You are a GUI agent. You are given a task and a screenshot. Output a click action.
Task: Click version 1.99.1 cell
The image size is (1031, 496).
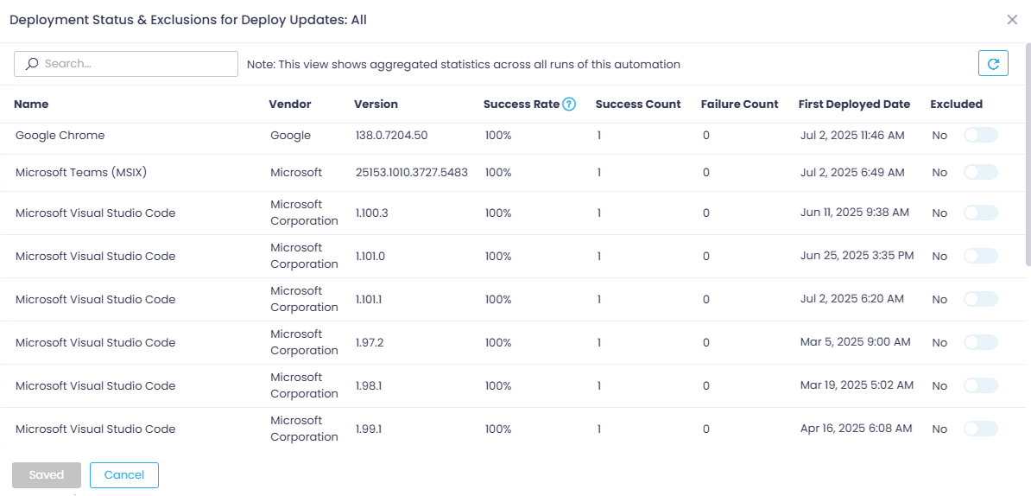pos(369,429)
